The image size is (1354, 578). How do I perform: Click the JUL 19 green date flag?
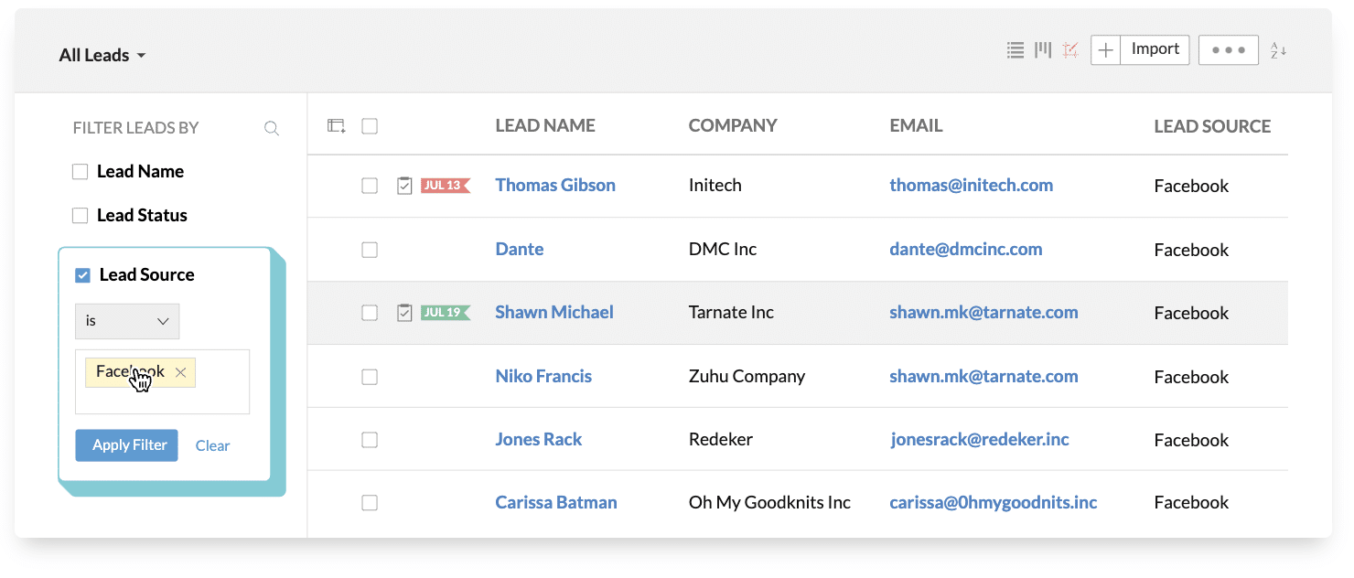tap(445, 313)
